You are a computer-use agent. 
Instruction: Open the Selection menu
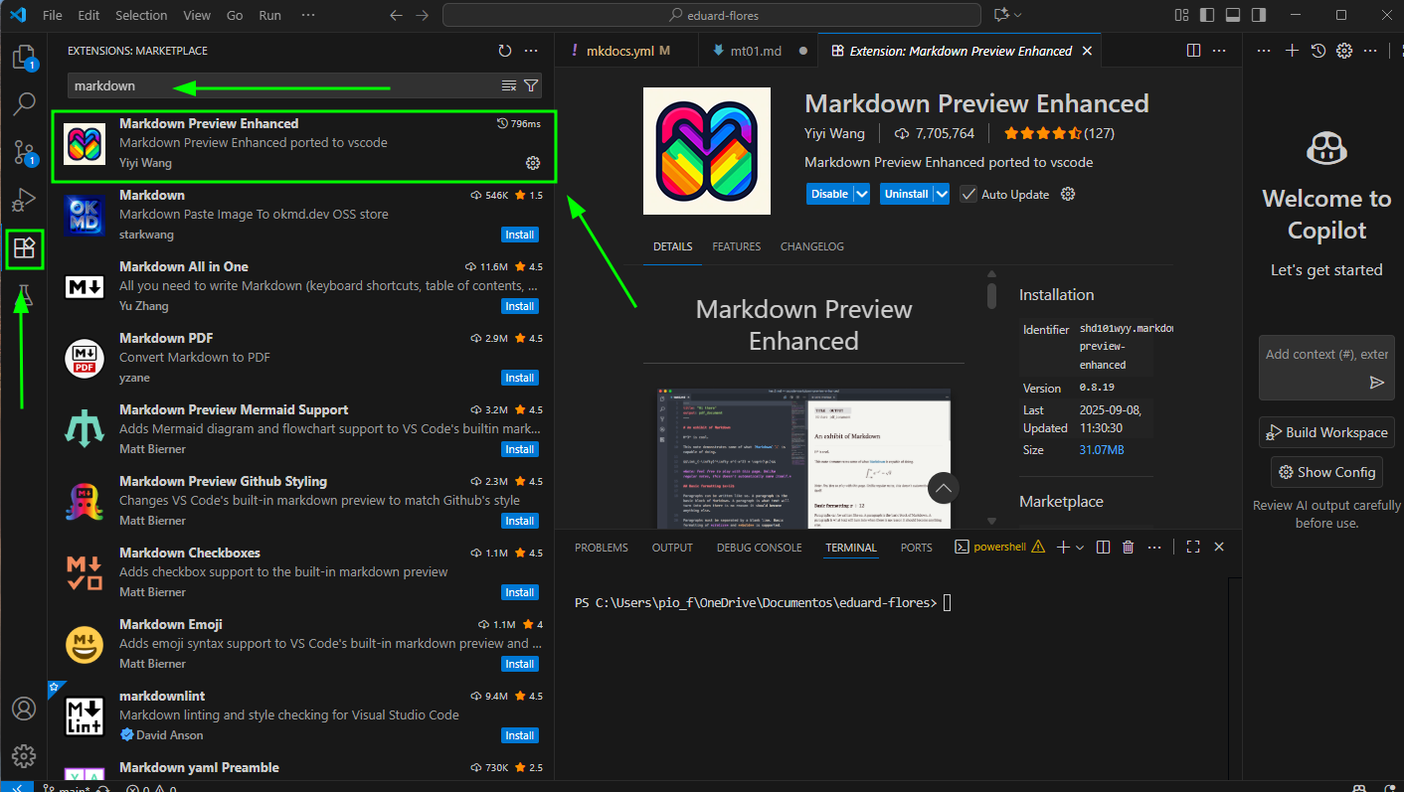coord(141,15)
